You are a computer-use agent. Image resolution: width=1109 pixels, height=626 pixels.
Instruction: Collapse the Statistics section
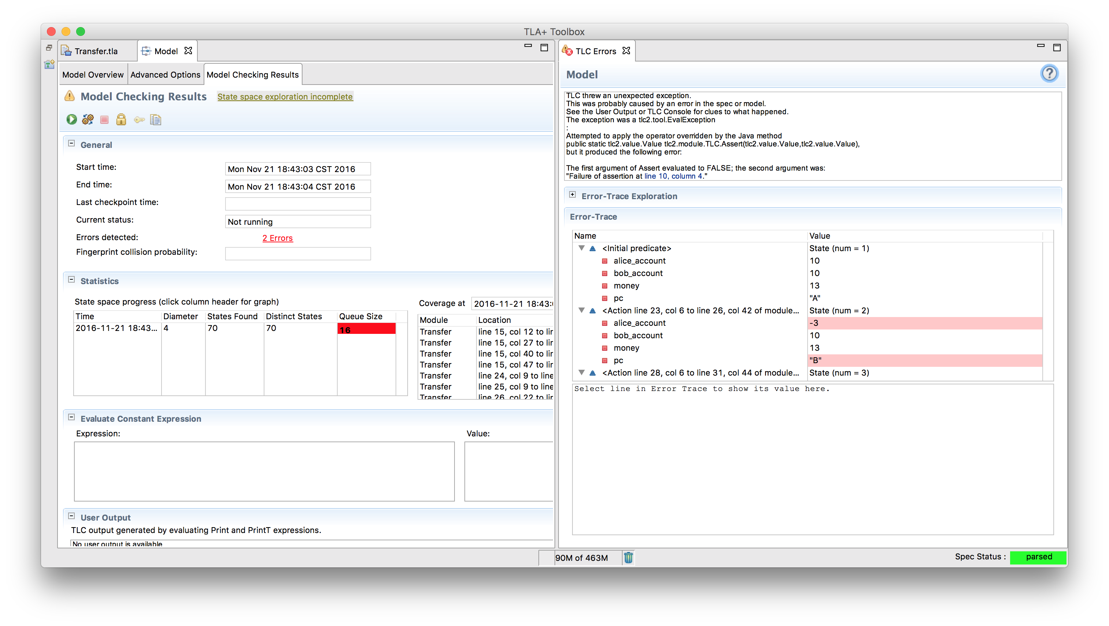click(71, 280)
